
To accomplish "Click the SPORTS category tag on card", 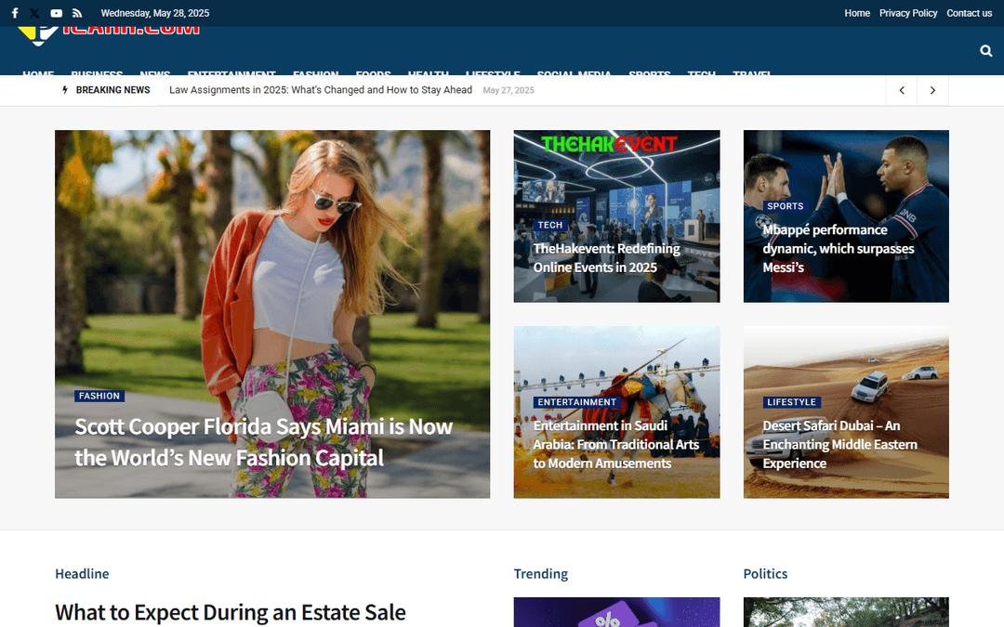I will pos(785,206).
